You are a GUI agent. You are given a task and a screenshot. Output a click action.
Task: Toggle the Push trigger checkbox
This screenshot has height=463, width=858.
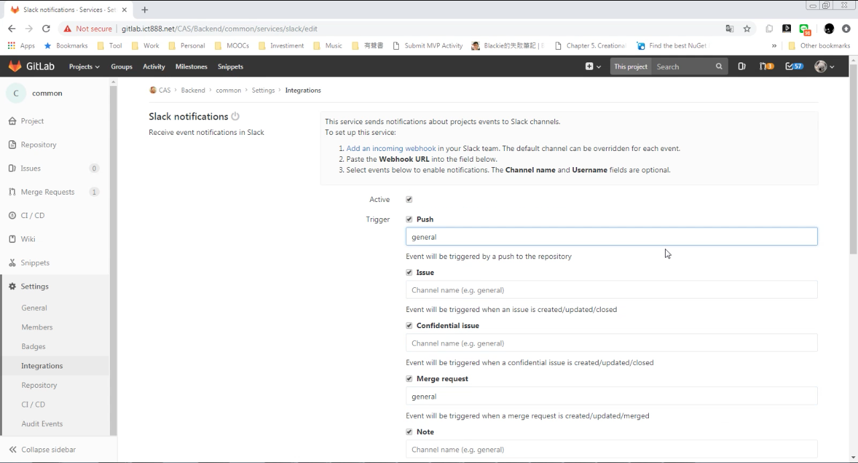(409, 219)
